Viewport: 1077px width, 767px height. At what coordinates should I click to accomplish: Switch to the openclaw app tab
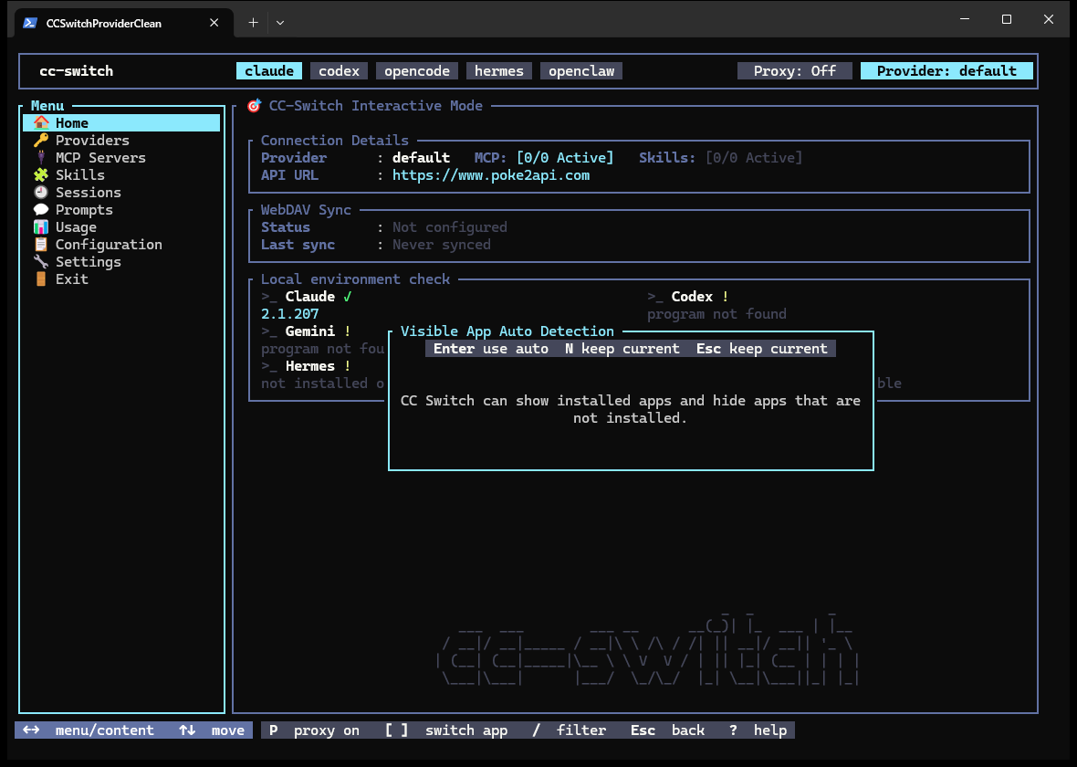581,71
